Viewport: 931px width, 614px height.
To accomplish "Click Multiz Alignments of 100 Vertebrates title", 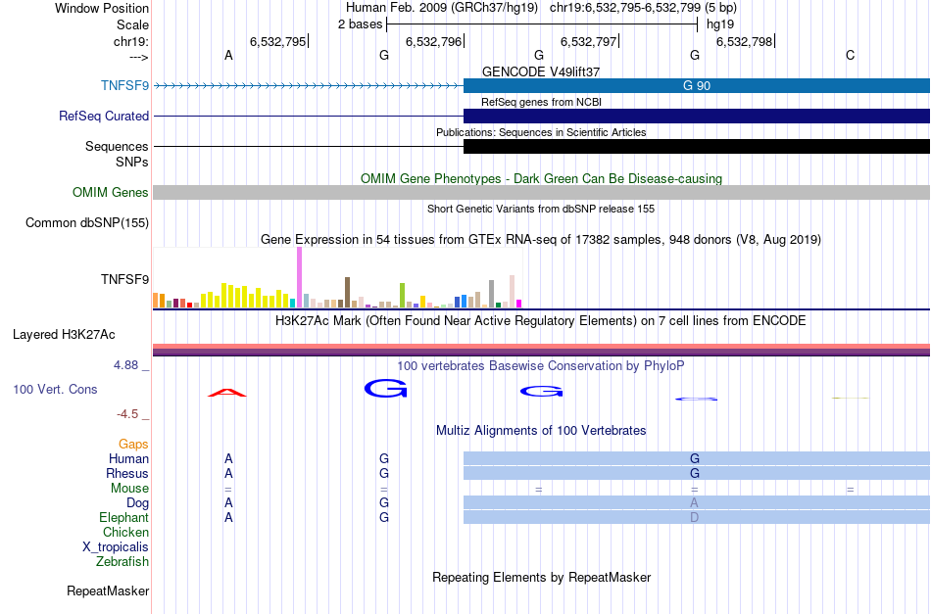I will pyautogui.click(x=541, y=431).
